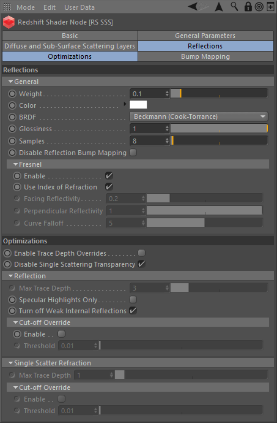Viewport: 277px width, 423px height.
Task: Click animation dot beside Use Index of Refraction
Action: pyautogui.click(x=17, y=187)
